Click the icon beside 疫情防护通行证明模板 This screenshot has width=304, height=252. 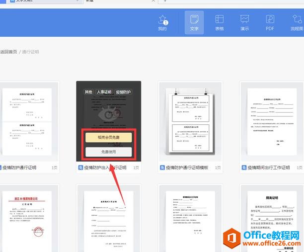tap(162, 168)
